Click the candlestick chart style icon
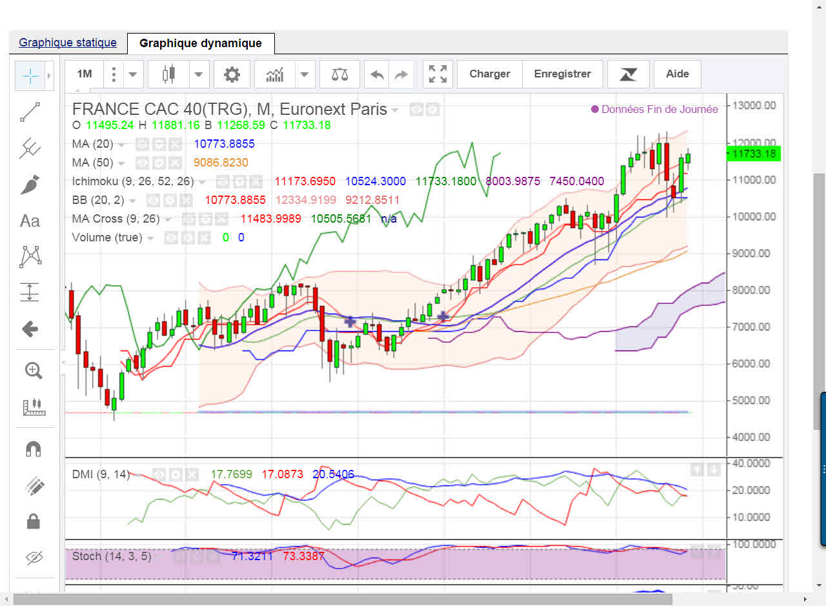826x606 pixels. pyautogui.click(x=168, y=74)
